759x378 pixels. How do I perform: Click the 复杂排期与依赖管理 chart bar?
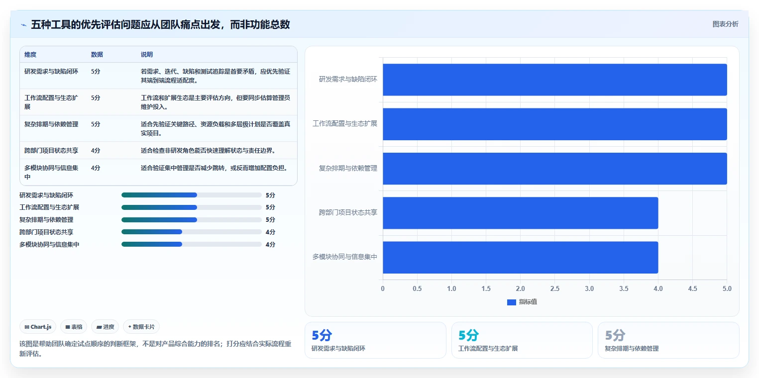[x=554, y=168]
